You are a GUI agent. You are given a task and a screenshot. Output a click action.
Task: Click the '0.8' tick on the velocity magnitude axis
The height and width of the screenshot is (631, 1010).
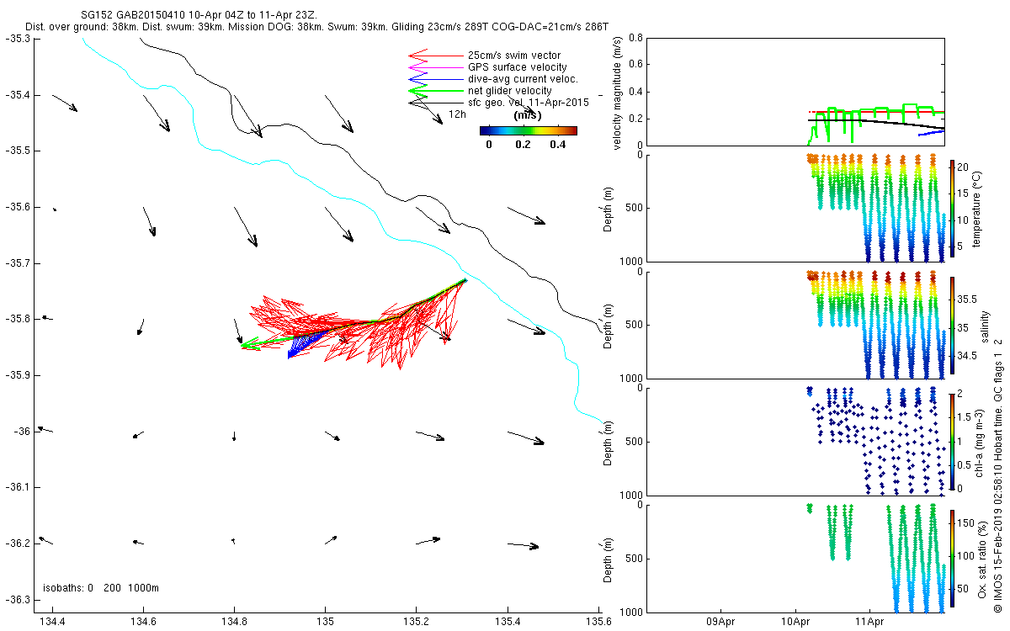635,39
